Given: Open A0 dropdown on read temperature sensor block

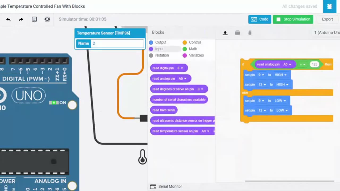Looking at the screenshot, I should tap(205, 131).
